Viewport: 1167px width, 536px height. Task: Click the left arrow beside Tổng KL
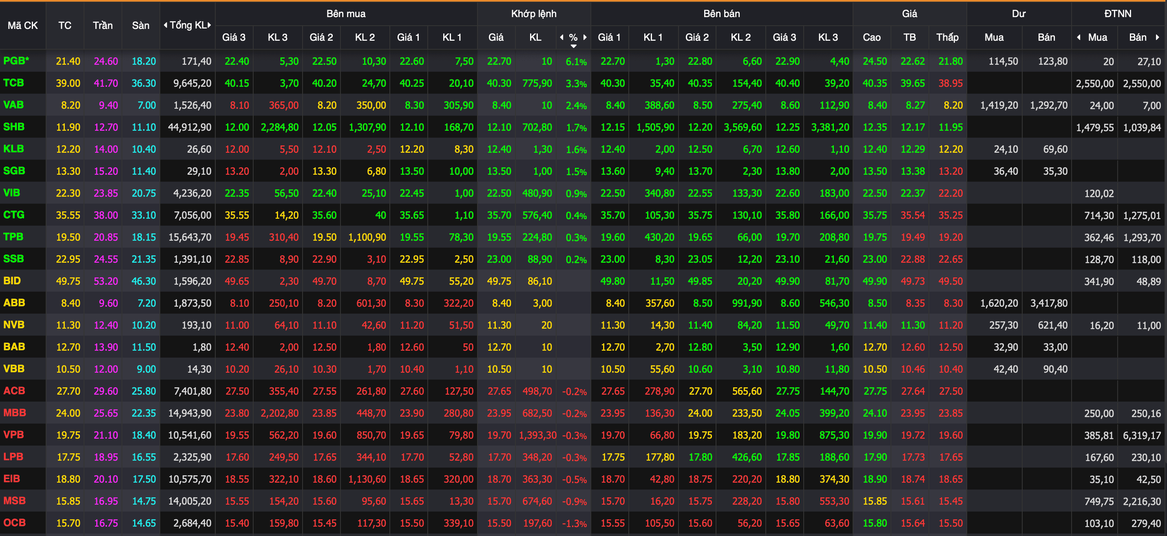pyautogui.click(x=166, y=25)
